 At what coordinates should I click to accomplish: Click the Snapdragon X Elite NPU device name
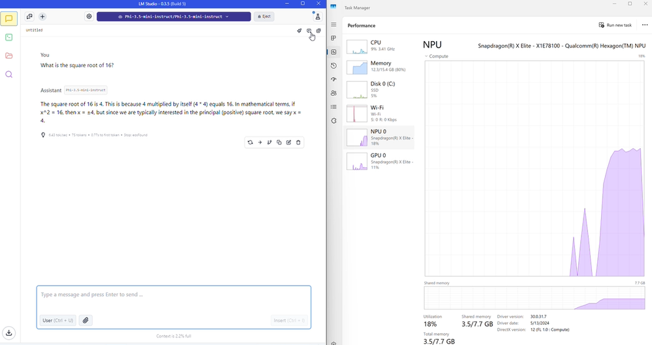point(562,46)
